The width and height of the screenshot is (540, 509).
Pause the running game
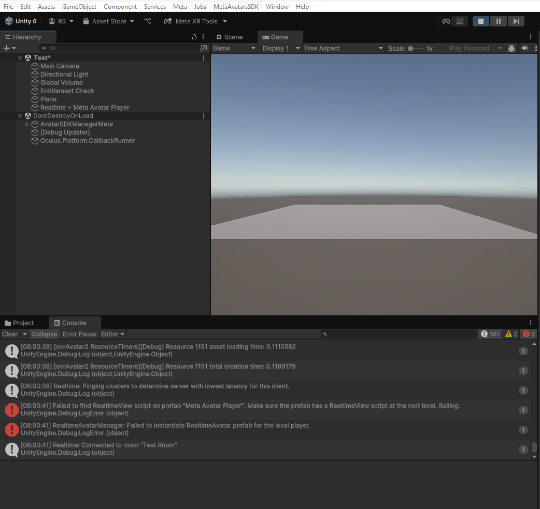click(x=498, y=21)
